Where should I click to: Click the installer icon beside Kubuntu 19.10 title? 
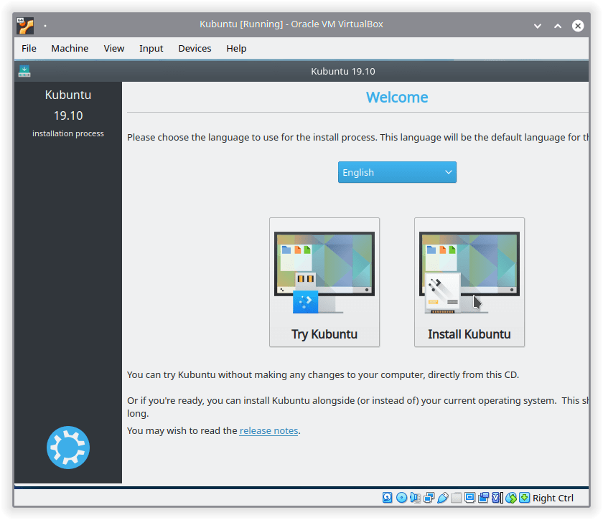[x=24, y=71]
